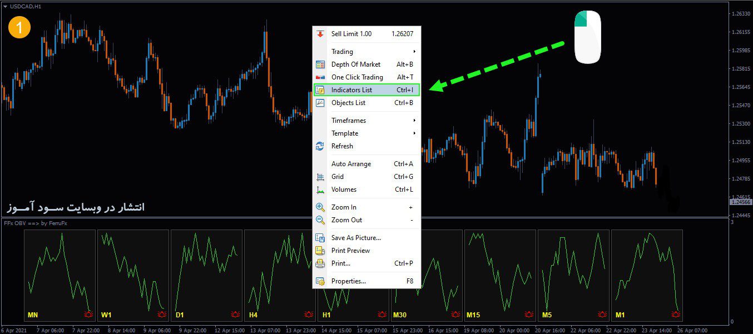Choose Save As Picture menu entry
The width and height of the screenshot is (753, 334).
pos(356,238)
